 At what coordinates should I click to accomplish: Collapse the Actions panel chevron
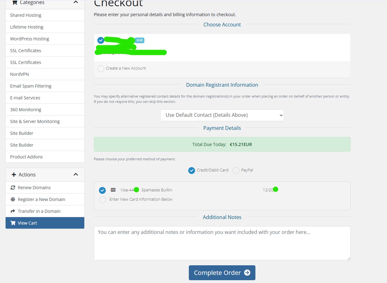coord(76,175)
